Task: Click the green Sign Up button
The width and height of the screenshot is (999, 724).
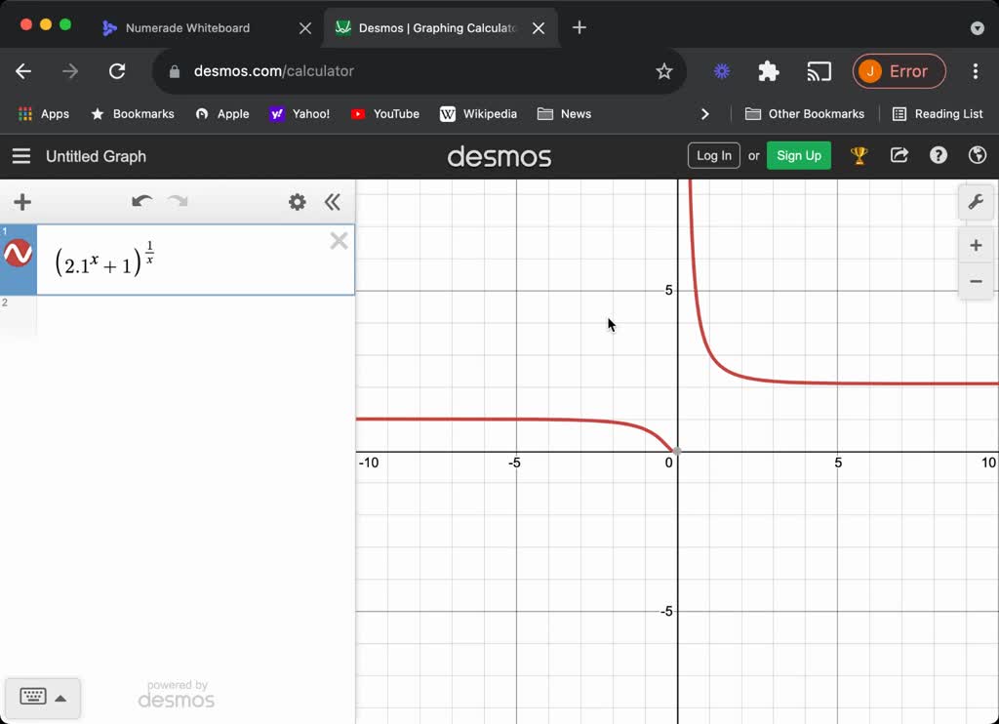Action: pyautogui.click(x=798, y=155)
